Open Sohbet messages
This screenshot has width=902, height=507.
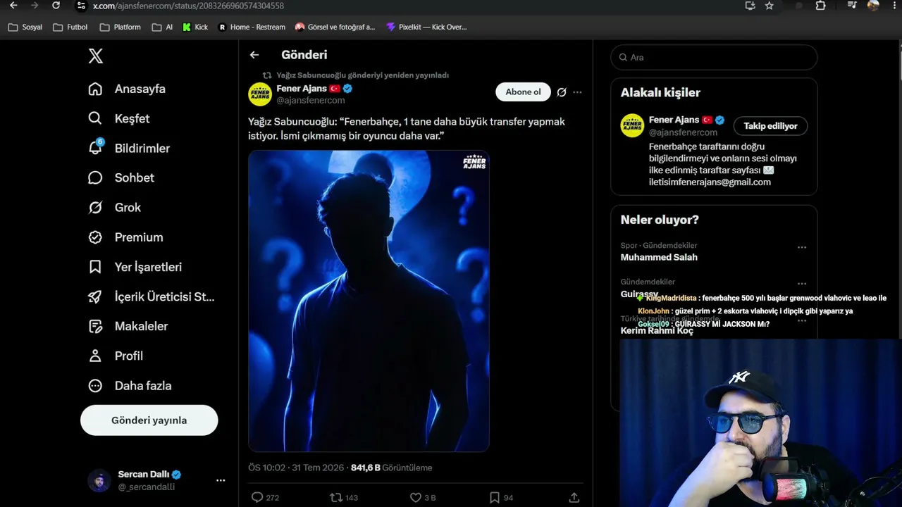(121, 177)
